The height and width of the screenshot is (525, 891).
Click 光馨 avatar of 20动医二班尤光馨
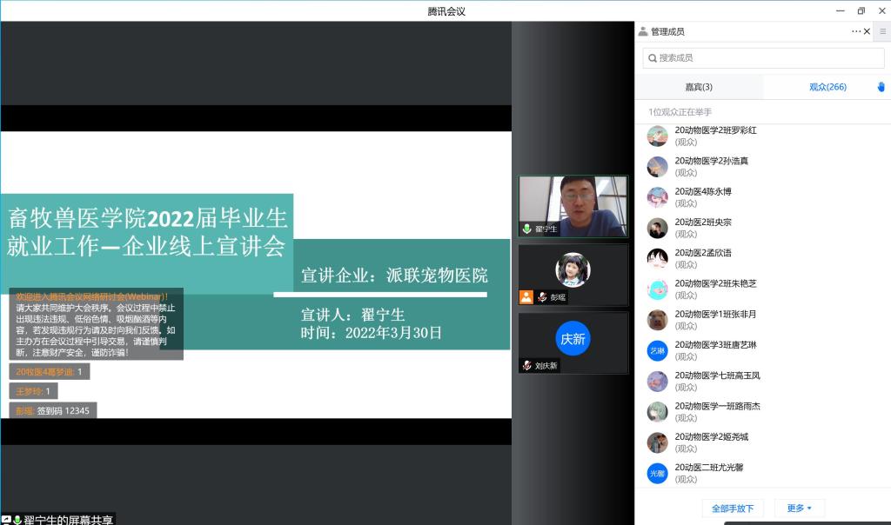[658, 474]
